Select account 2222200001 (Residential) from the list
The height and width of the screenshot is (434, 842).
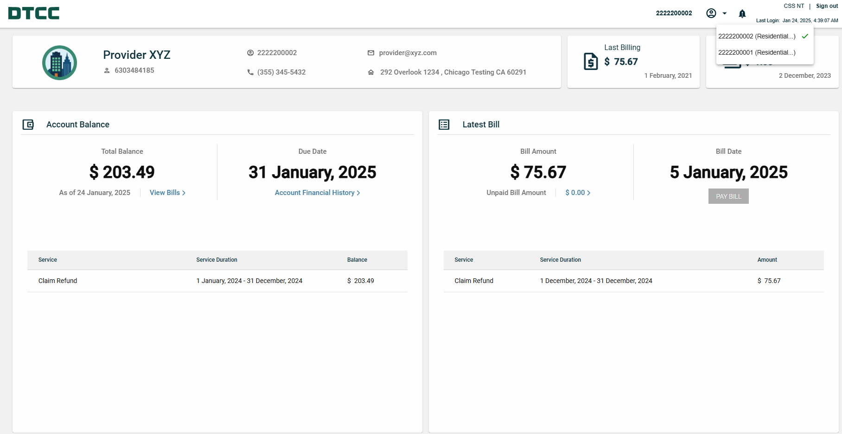756,52
